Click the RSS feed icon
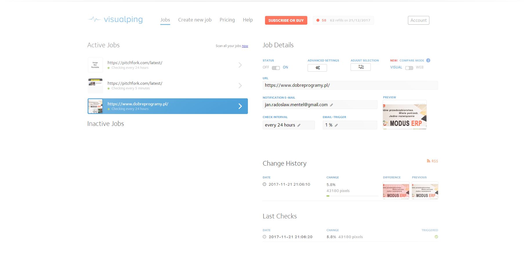 428,161
